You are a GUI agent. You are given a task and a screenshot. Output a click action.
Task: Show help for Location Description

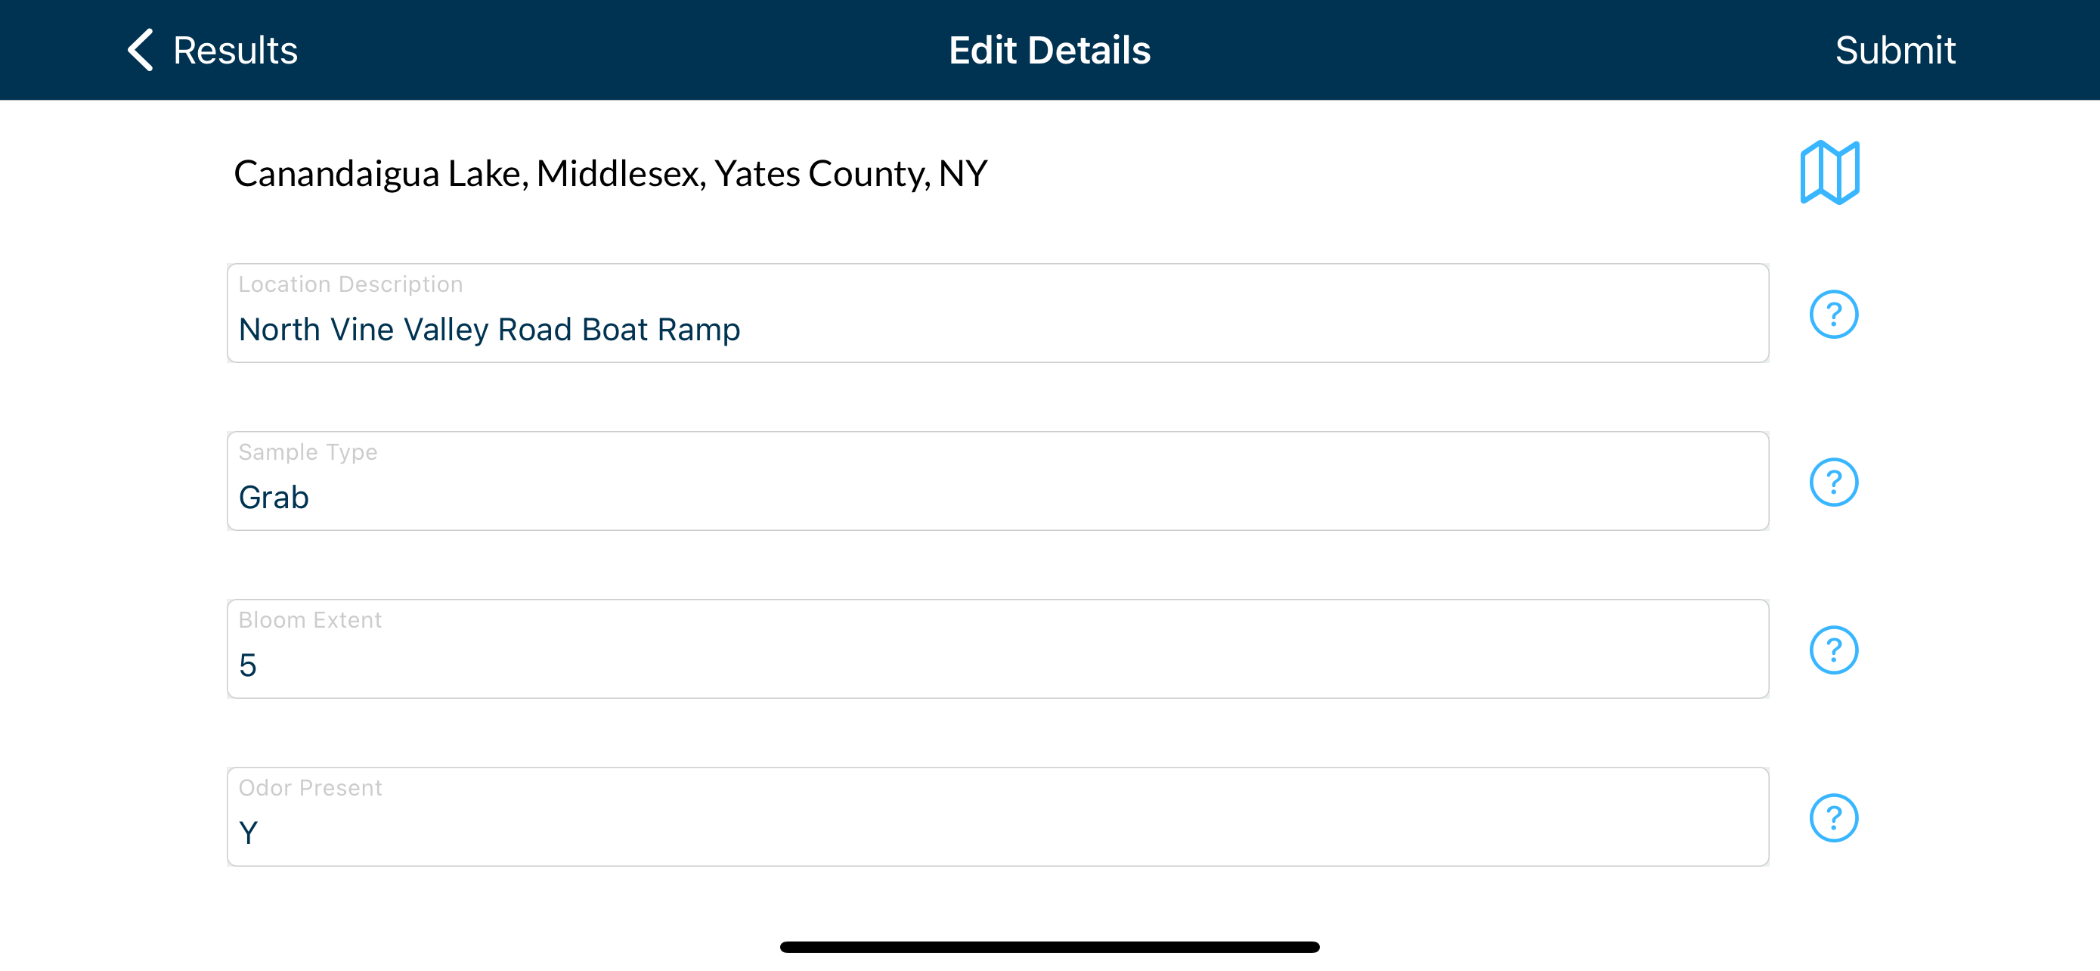click(x=1833, y=315)
